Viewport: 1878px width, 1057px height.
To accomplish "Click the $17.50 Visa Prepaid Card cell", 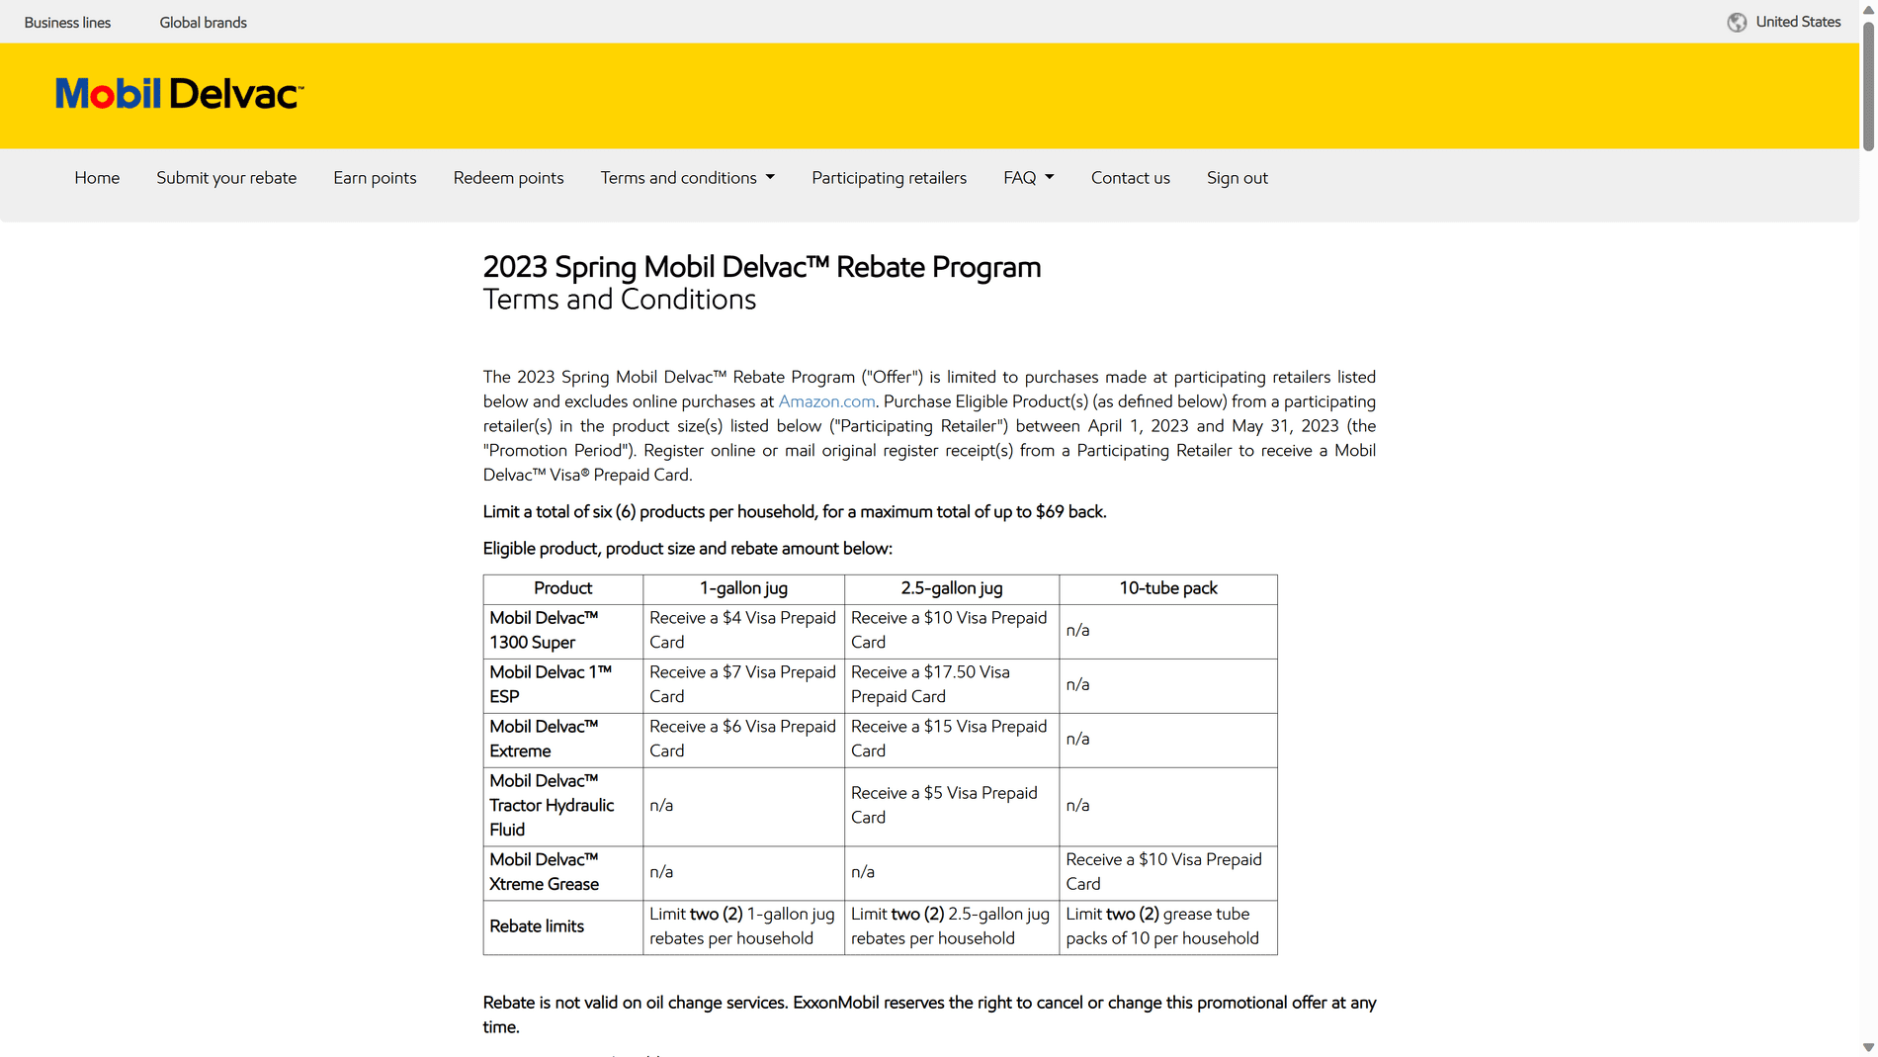I will (951, 685).
